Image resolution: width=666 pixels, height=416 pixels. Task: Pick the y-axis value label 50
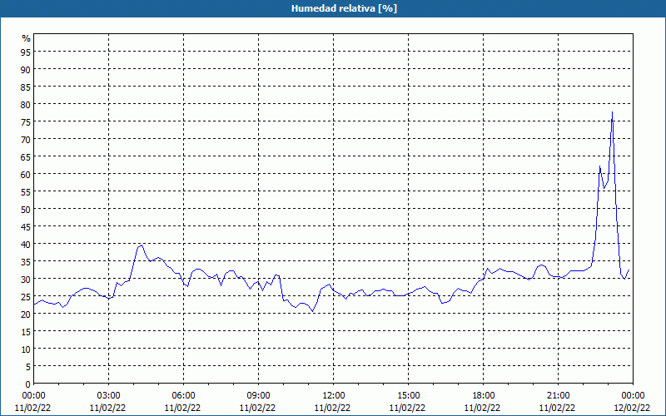point(26,209)
